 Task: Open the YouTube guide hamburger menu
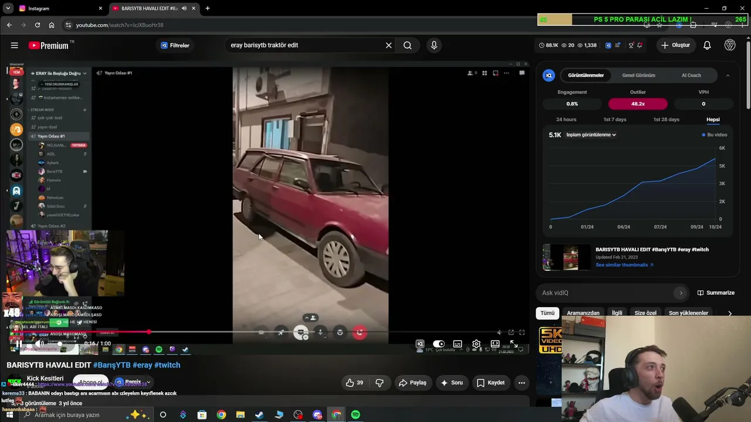tap(15, 45)
